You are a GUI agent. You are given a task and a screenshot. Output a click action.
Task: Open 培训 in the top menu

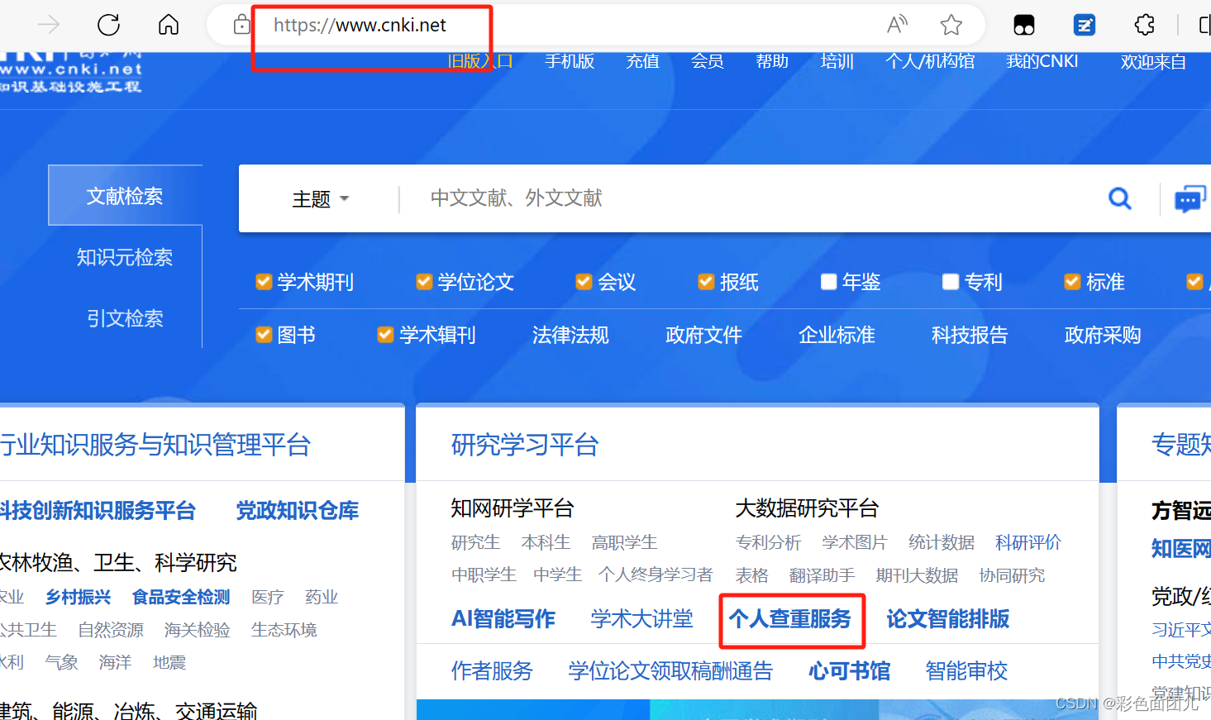837,61
